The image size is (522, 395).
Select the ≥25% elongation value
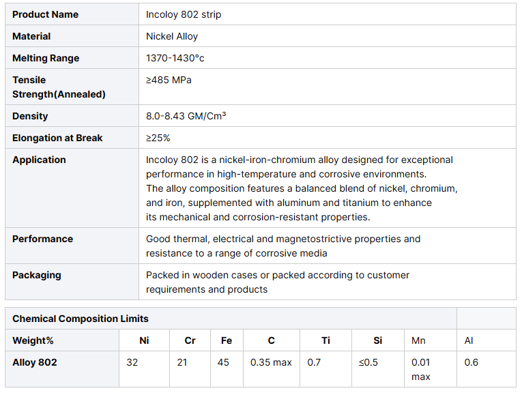158,138
